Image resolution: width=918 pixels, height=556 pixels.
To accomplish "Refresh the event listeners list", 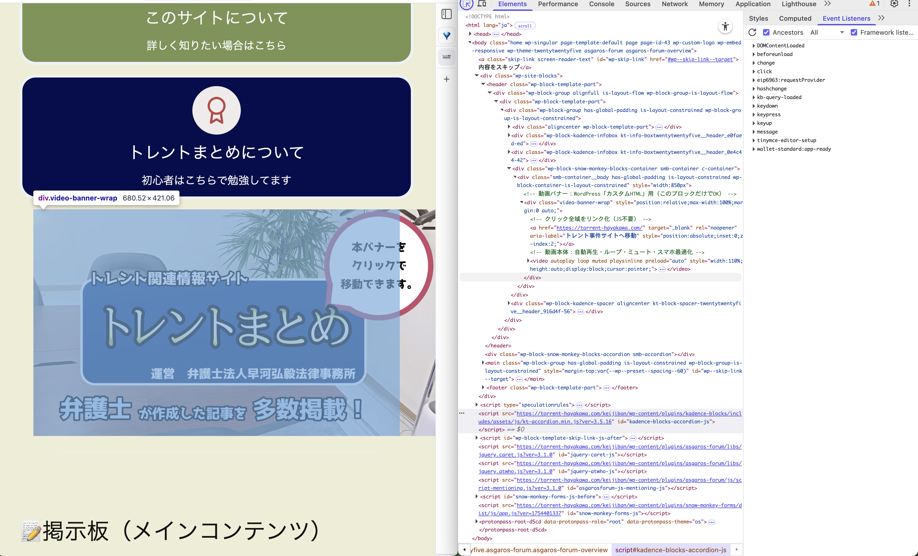I will coord(752,32).
